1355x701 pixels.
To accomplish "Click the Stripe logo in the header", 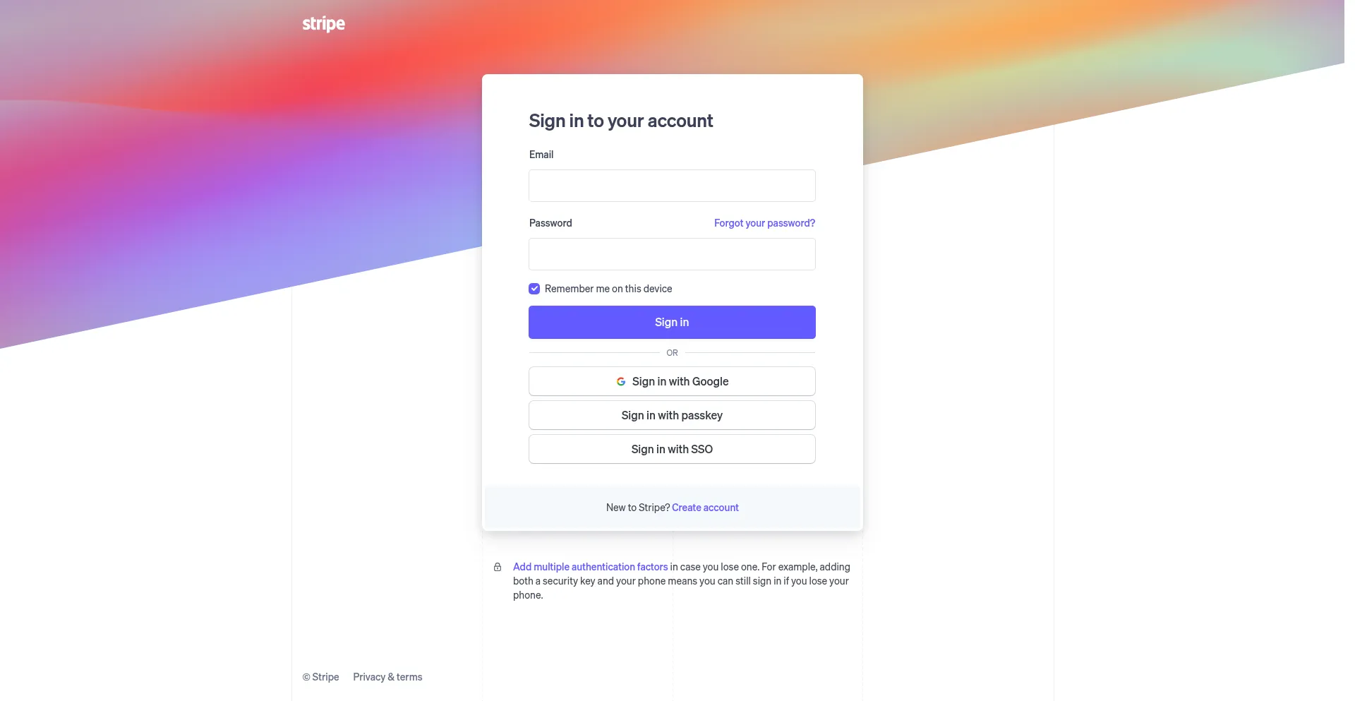I will 323,24.
